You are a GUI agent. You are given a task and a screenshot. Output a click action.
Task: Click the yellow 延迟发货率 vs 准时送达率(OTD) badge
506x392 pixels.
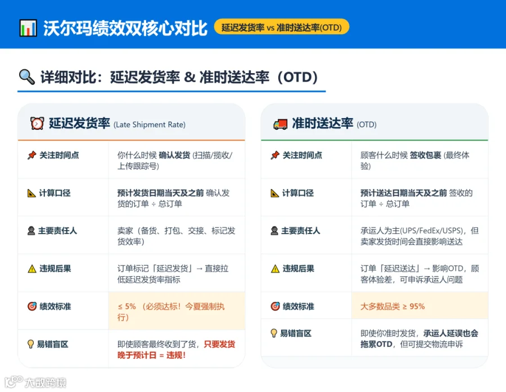pos(282,27)
